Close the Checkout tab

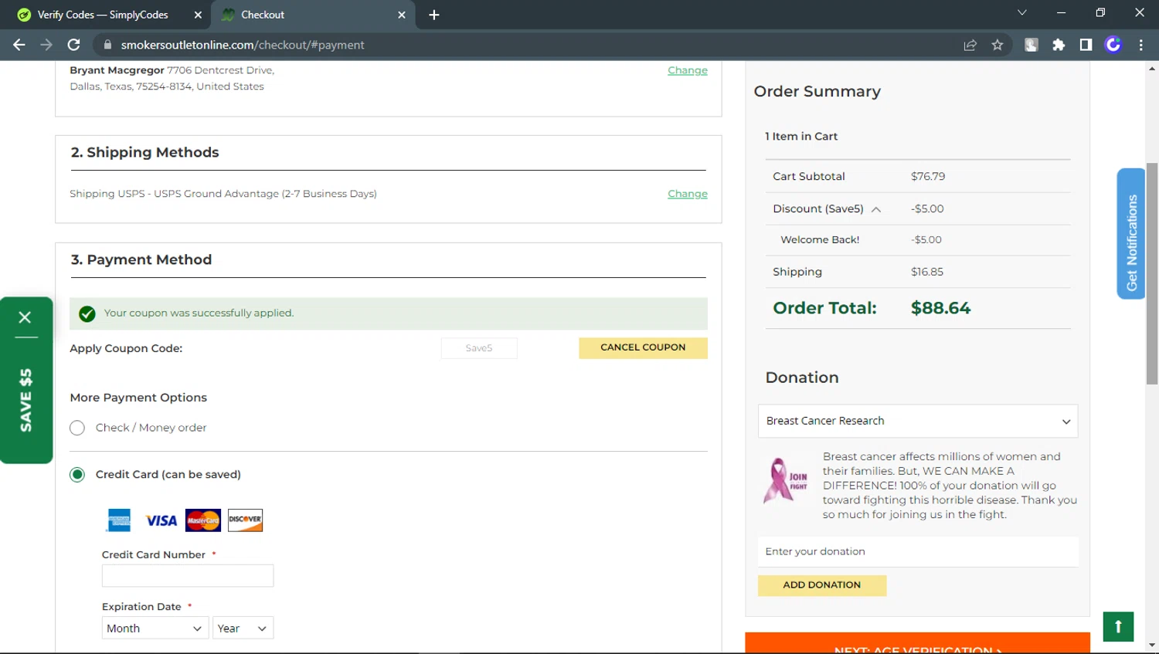click(x=402, y=15)
